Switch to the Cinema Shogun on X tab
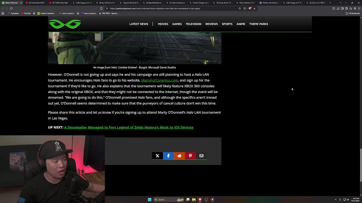The height and width of the screenshot is (203, 362). pos(199,3)
